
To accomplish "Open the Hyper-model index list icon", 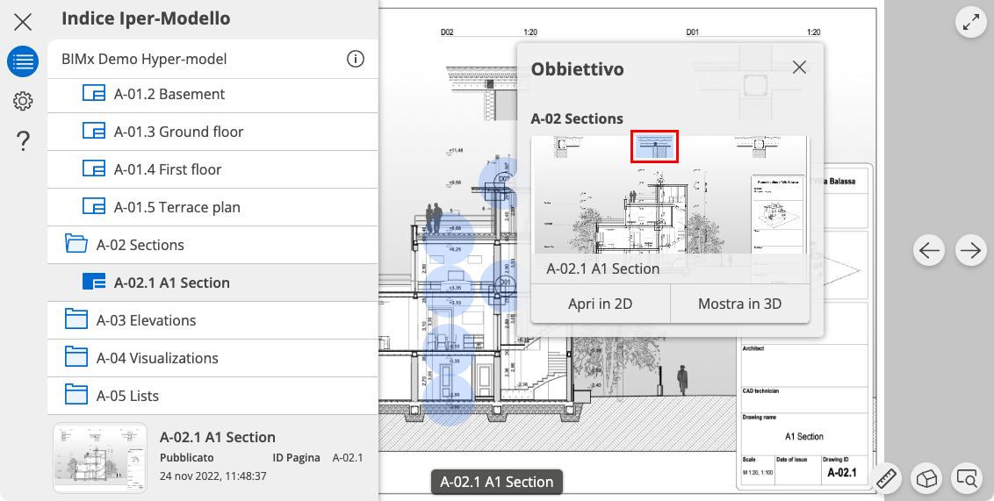I will coord(23,62).
